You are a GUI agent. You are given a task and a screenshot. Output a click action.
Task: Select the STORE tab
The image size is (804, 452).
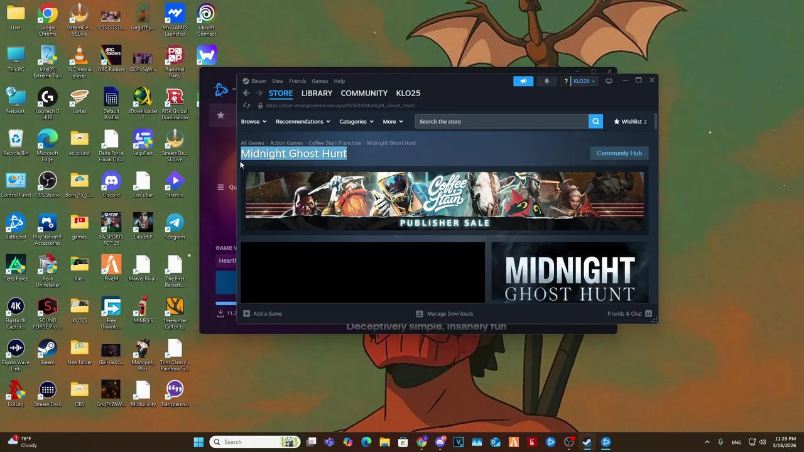pyautogui.click(x=281, y=93)
